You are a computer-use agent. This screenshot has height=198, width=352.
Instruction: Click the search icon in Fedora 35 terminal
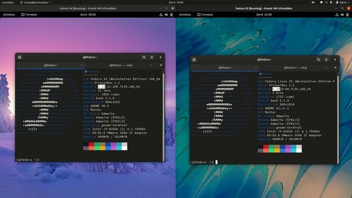point(318,60)
